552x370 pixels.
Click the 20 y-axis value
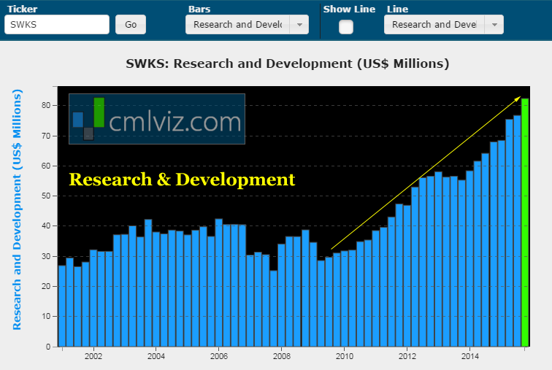[46, 286]
